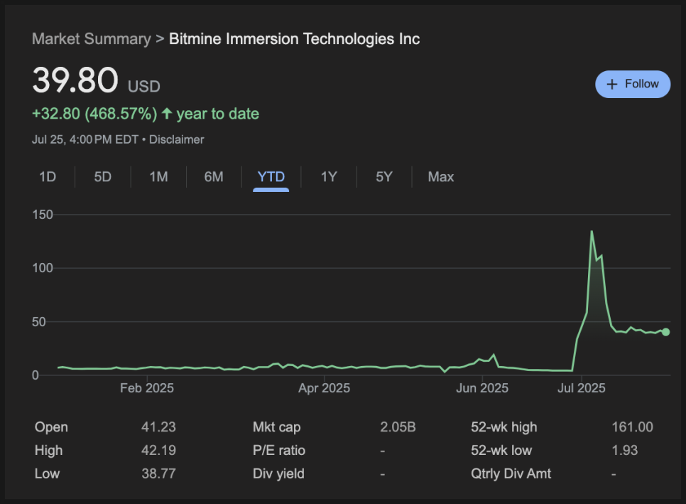The image size is (686, 504).
Task: Show the 1M chart range
Action: pos(158,177)
